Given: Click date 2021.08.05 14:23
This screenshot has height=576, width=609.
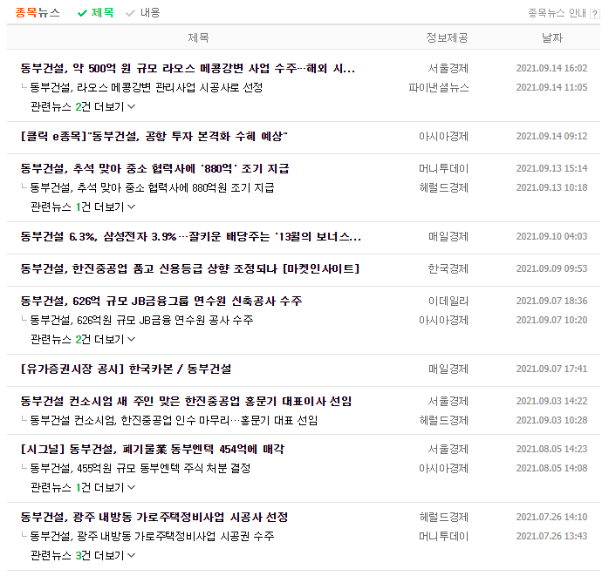Looking at the screenshot, I should 551,449.
